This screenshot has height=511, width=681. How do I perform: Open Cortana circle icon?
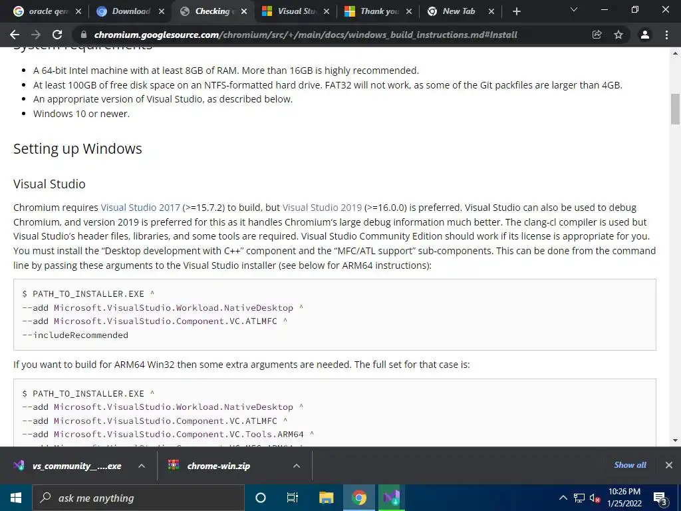tap(260, 498)
